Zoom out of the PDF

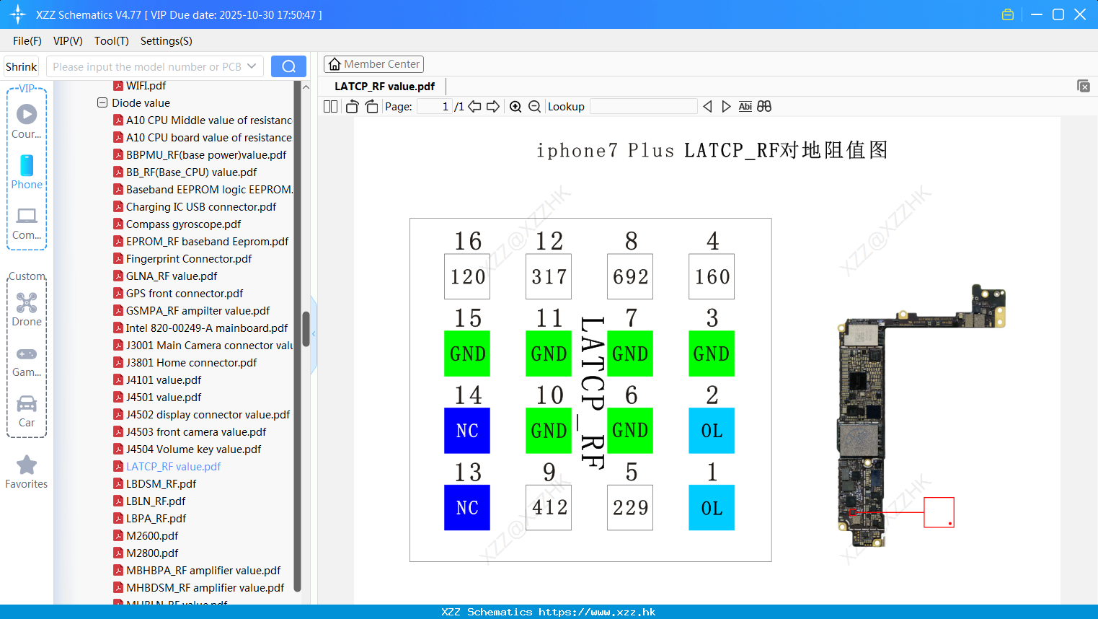point(534,107)
